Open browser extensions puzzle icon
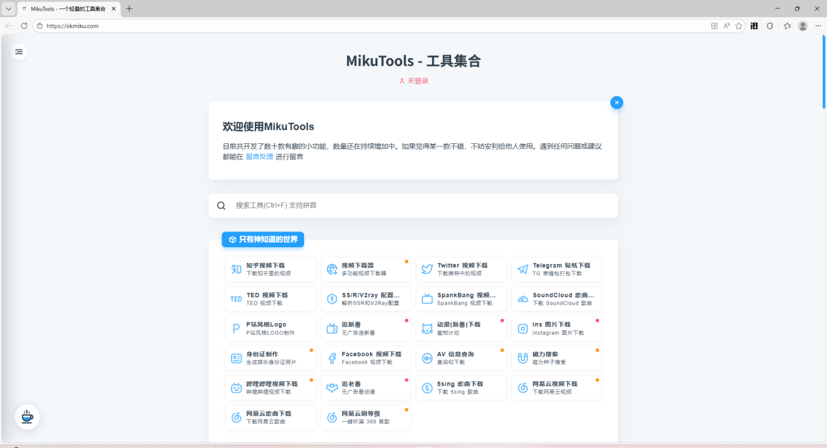 pos(769,26)
